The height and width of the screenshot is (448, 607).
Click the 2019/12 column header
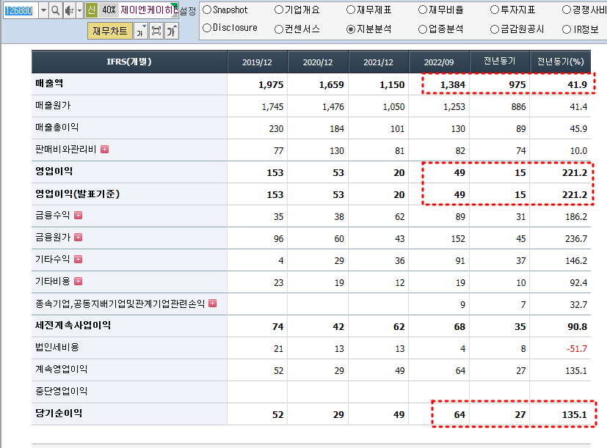[257, 62]
